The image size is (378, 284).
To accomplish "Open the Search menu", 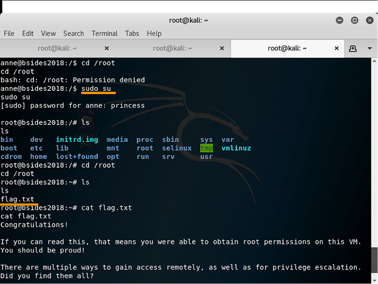I will 73,33.
